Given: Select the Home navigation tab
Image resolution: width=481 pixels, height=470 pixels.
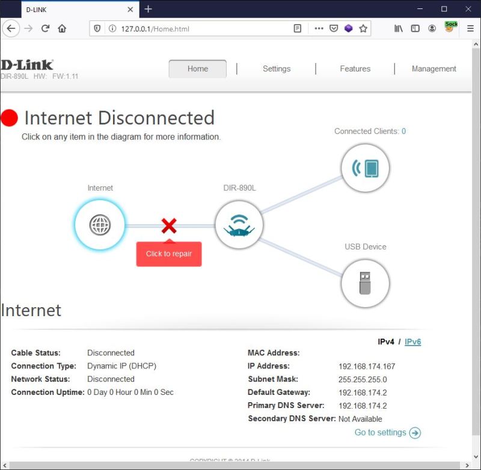Looking at the screenshot, I should (198, 69).
